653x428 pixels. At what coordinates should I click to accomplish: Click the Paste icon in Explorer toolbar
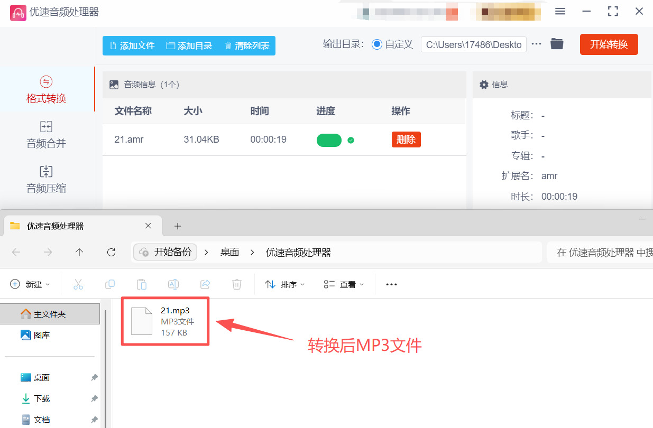142,284
